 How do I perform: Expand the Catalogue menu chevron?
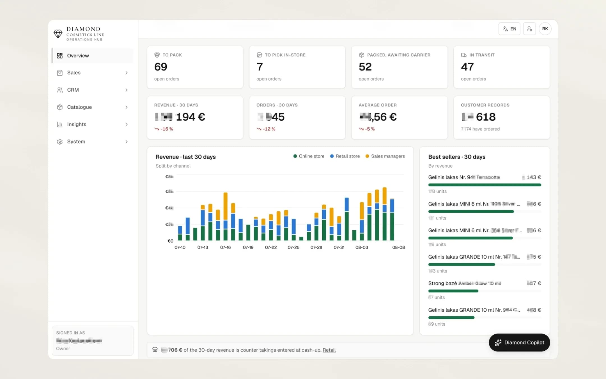click(x=127, y=107)
